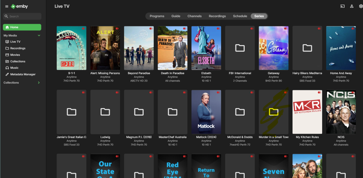Click the recording indicator on Matlock poster
Screen dimensions: 363x178
(218, 92)
